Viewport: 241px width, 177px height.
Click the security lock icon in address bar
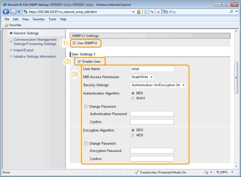138,12
